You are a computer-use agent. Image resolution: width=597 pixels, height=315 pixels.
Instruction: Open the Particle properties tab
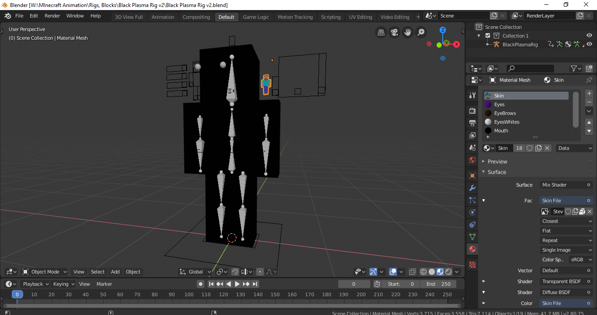[x=472, y=200]
